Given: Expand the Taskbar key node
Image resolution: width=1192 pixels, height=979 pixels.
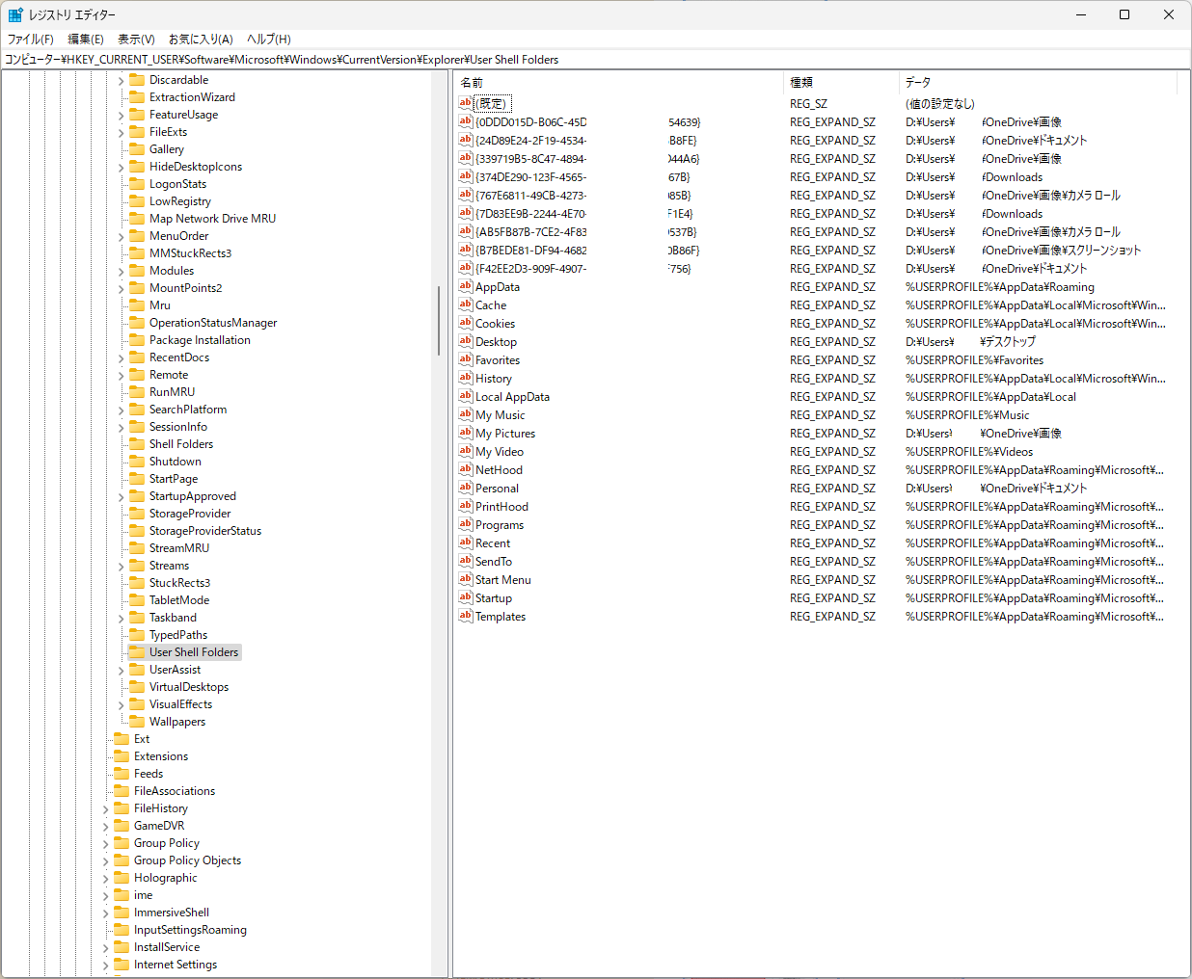Looking at the screenshot, I should point(122,618).
